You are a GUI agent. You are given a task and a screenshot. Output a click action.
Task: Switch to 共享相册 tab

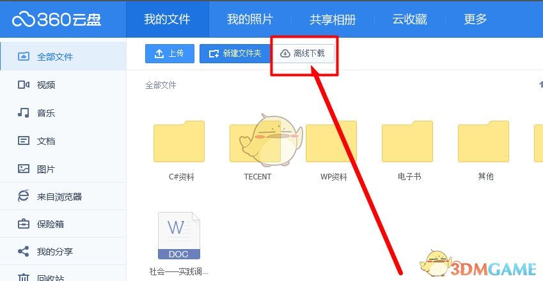coord(333,19)
